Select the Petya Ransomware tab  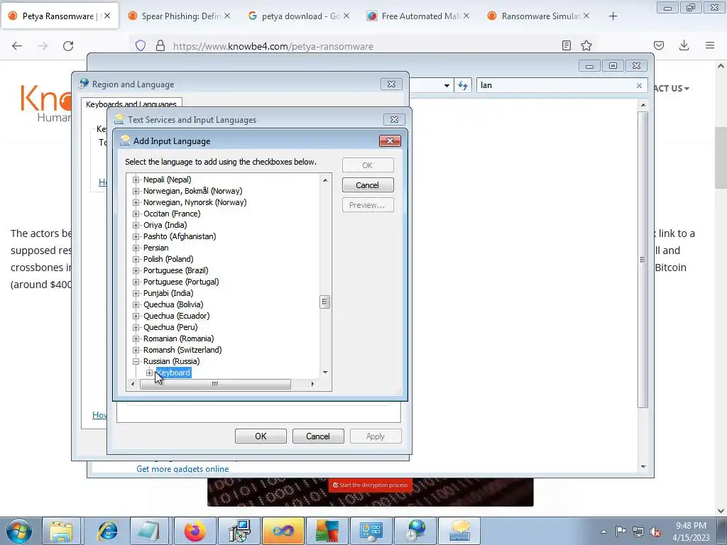coord(58,16)
